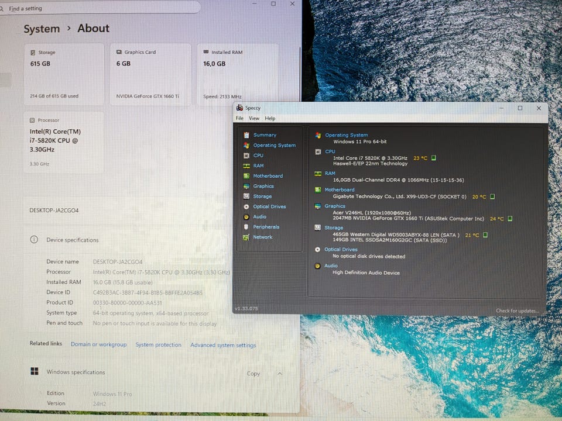Open the Storage 615 GB card

(x=64, y=74)
